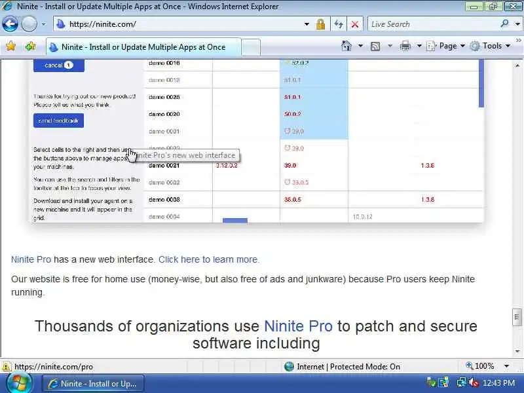Click the 12:43 PM clock
The image size is (524, 393).
pyautogui.click(x=498, y=383)
